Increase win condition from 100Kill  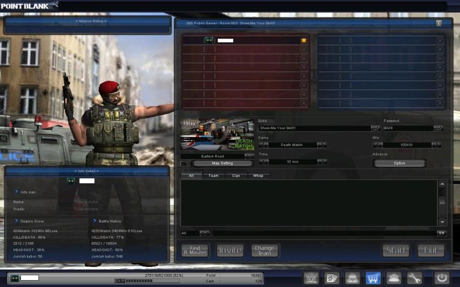pos(436,145)
